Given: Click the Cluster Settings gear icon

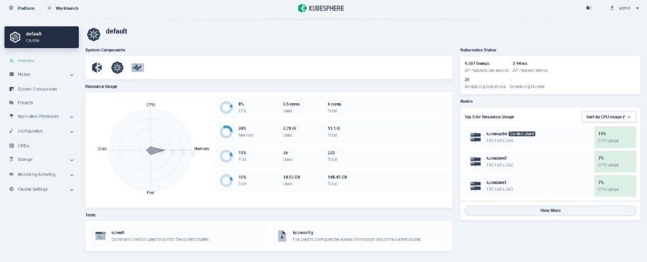Looking at the screenshot, I should pos(11,189).
